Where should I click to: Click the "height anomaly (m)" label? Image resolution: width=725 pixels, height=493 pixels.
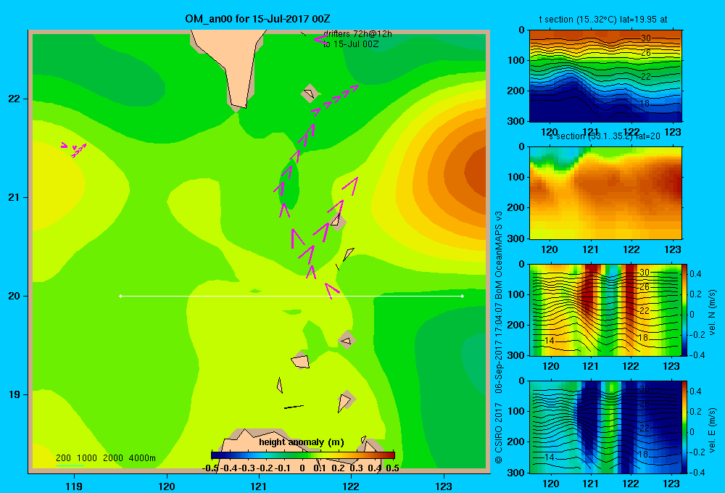tap(302, 442)
